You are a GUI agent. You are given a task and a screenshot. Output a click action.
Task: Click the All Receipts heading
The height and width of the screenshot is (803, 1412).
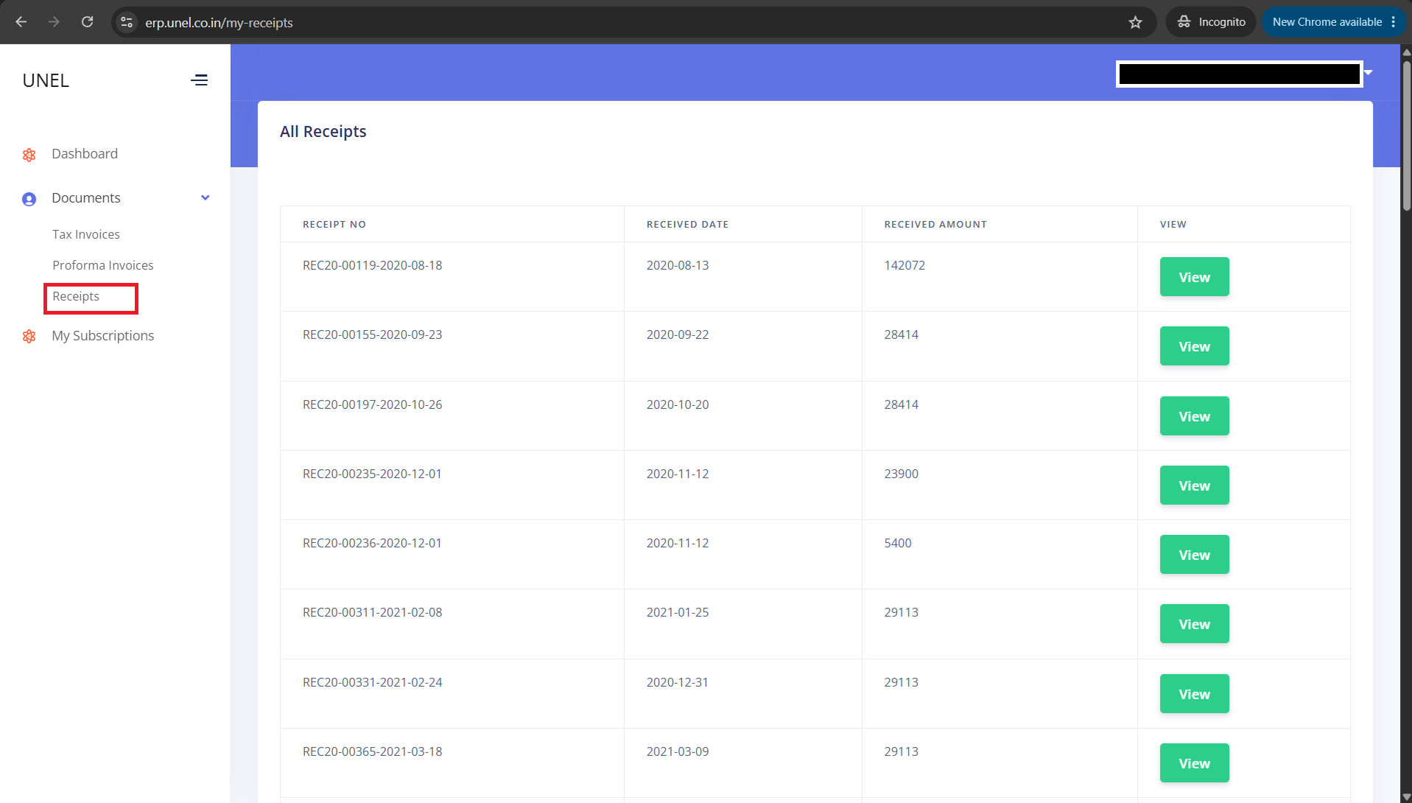tap(323, 131)
